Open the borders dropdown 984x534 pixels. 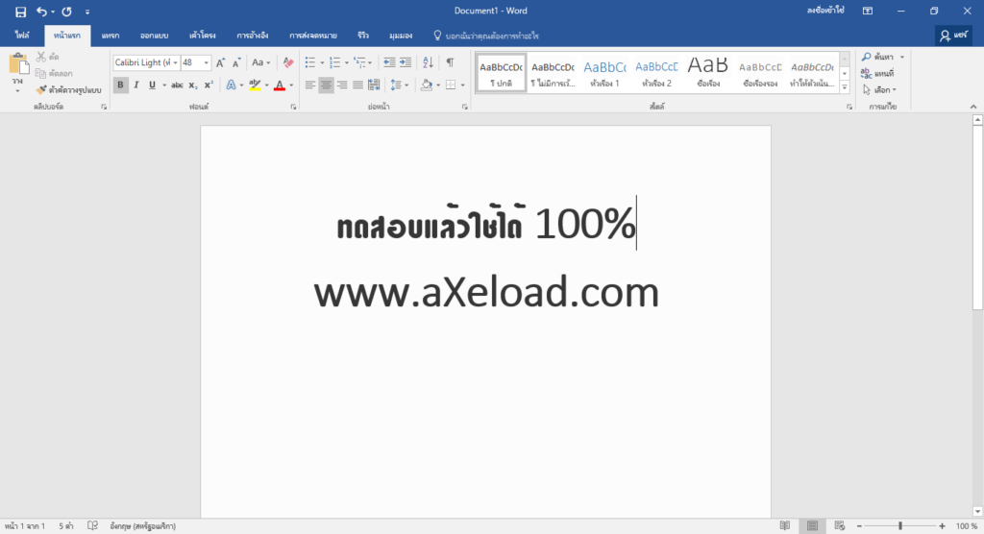[x=462, y=85]
